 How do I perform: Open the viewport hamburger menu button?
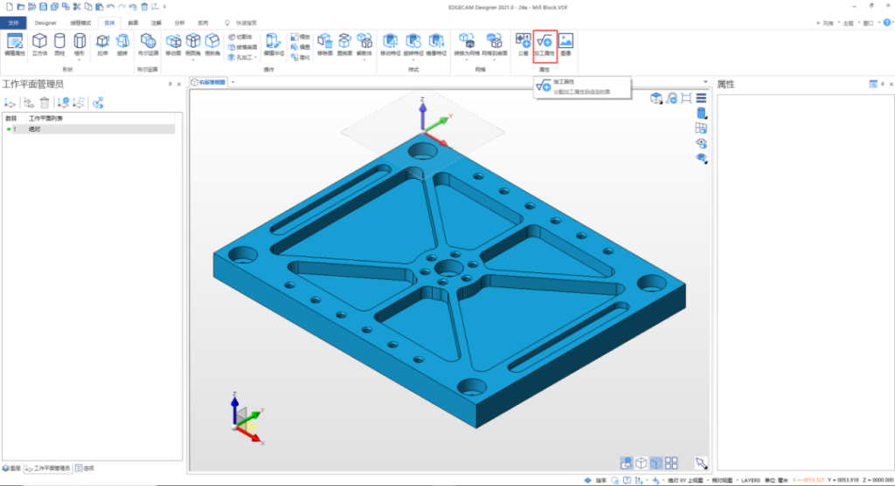coord(701,98)
